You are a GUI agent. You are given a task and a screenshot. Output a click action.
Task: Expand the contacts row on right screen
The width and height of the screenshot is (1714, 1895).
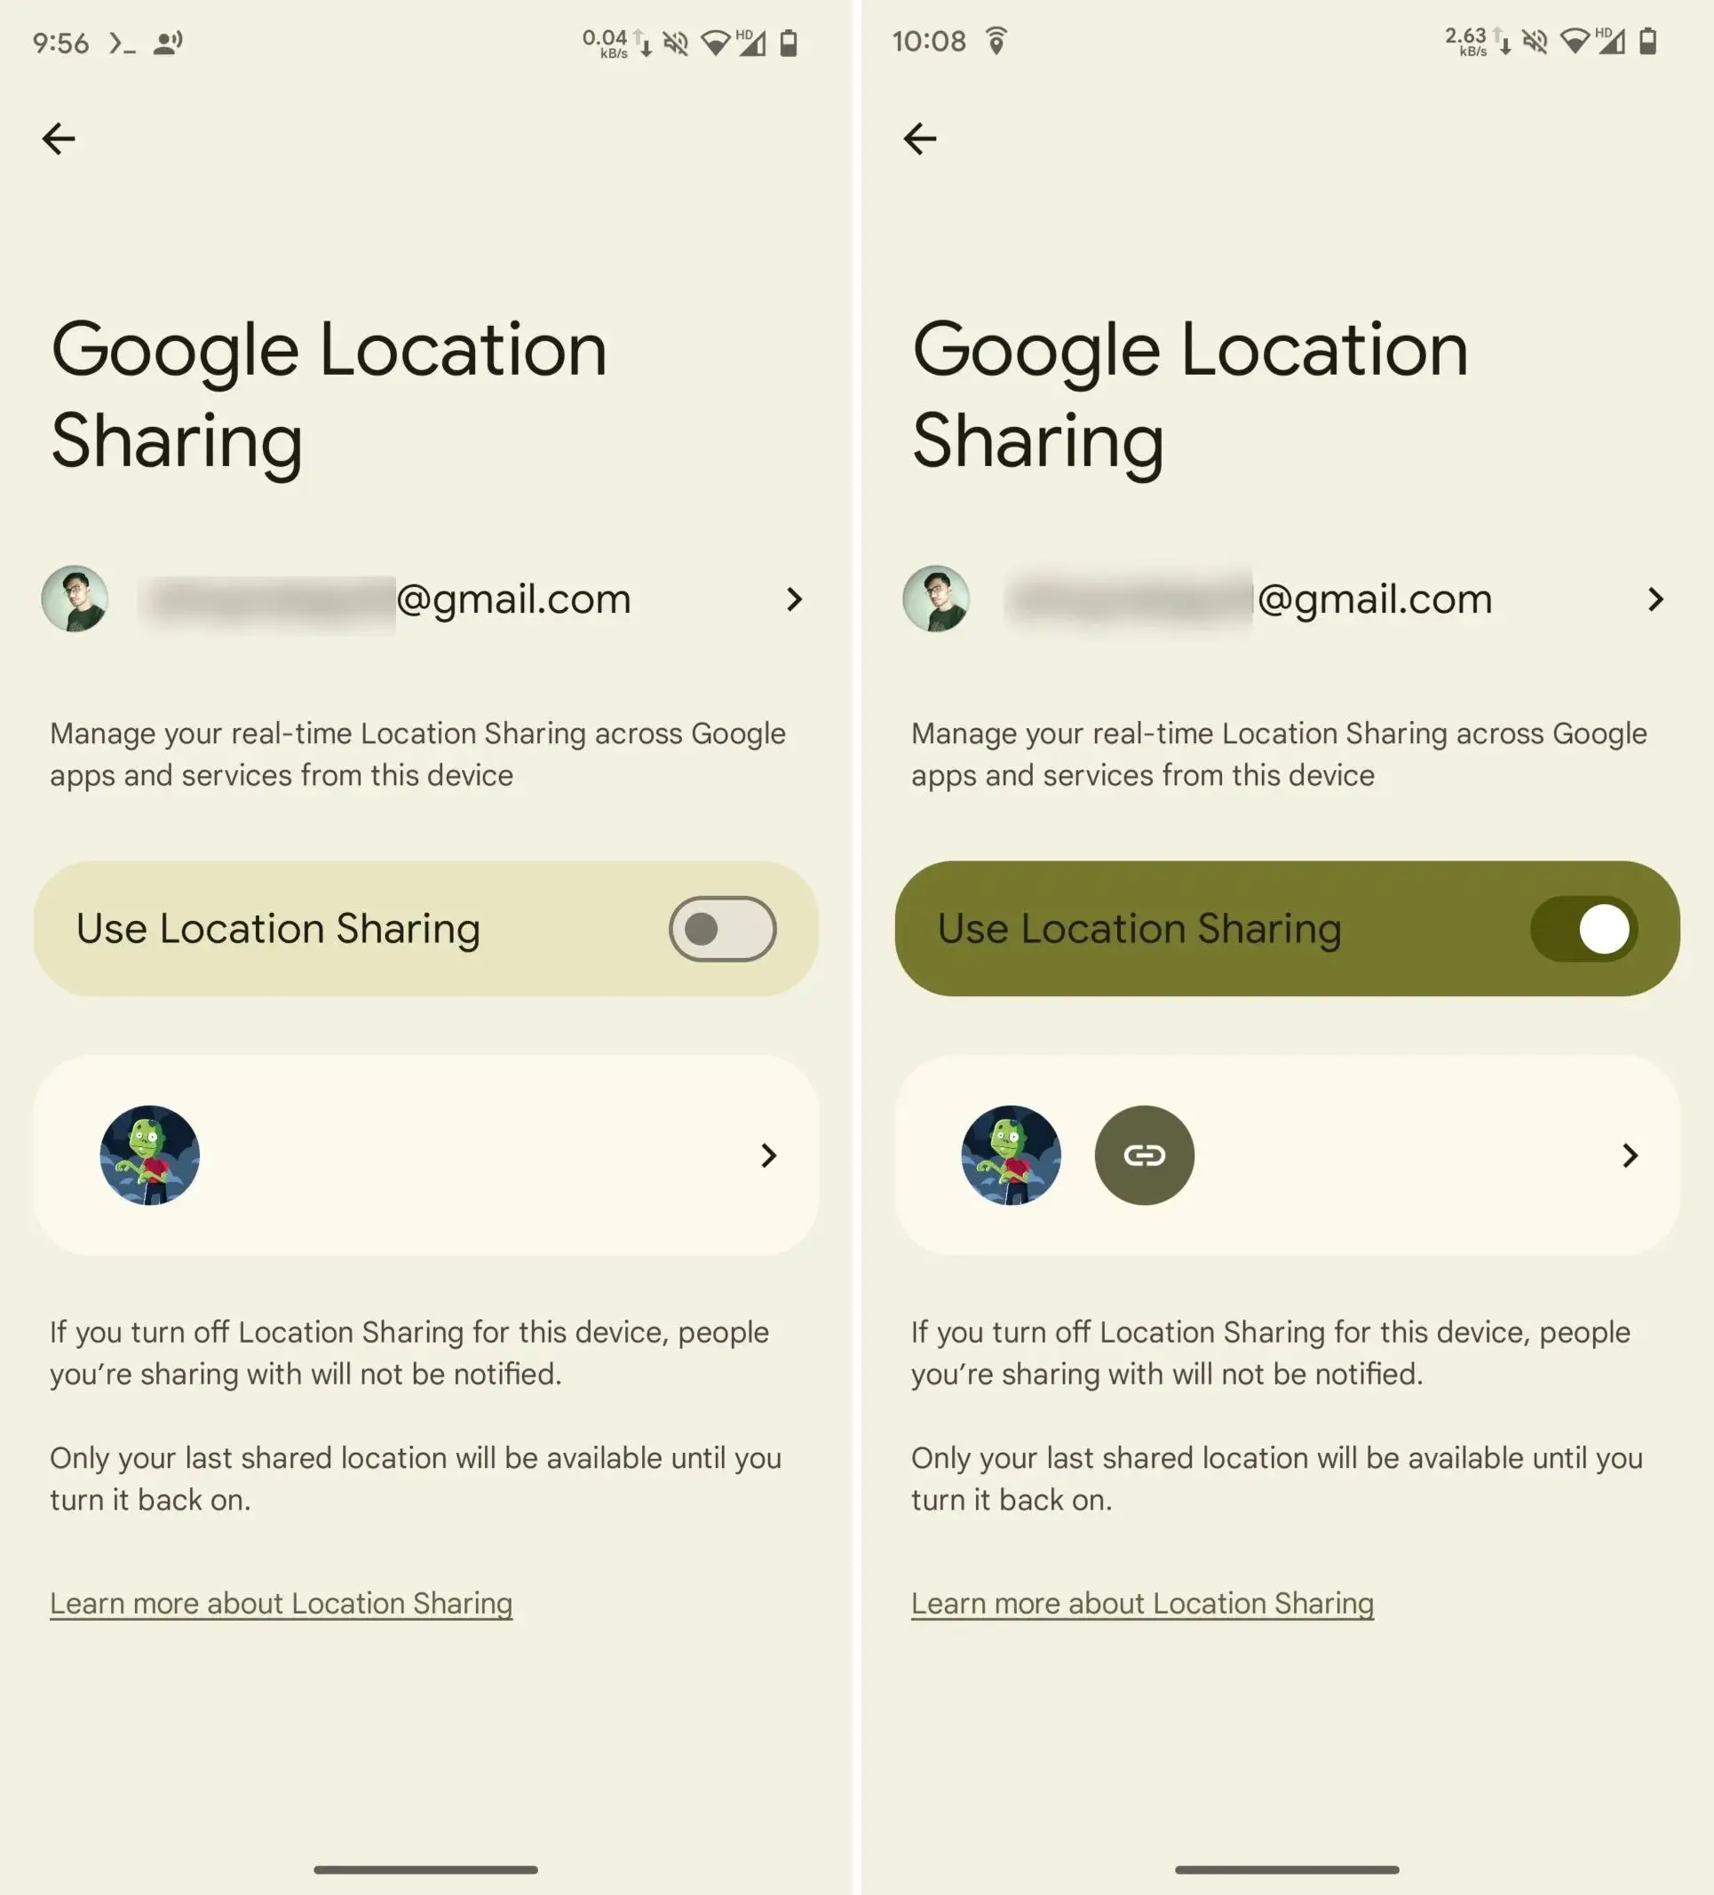coord(1630,1154)
